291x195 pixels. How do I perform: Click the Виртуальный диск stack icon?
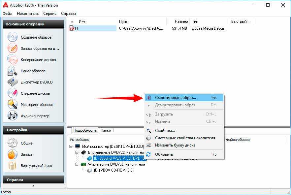(x=13, y=165)
